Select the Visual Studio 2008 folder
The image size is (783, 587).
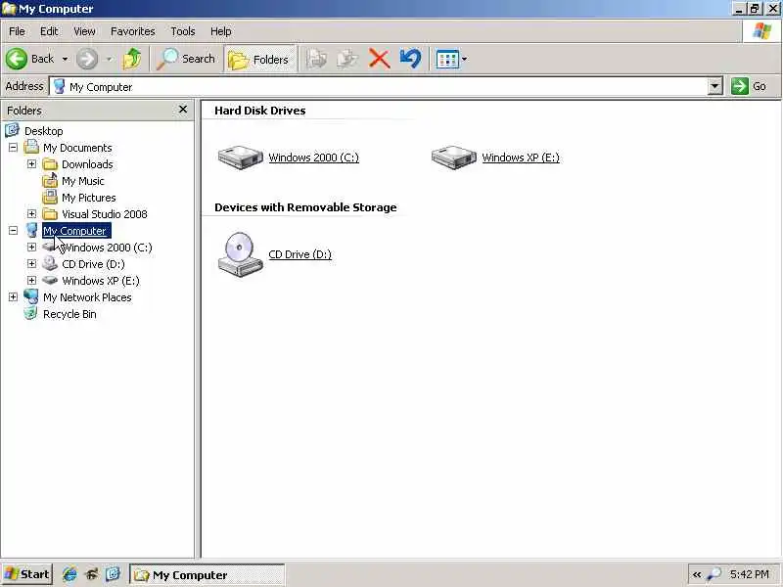click(x=105, y=214)
